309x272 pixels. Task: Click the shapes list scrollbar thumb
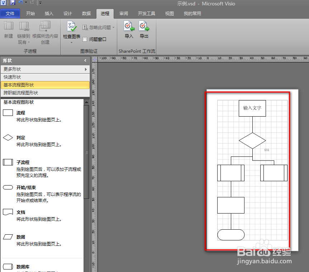click(86, 152)
